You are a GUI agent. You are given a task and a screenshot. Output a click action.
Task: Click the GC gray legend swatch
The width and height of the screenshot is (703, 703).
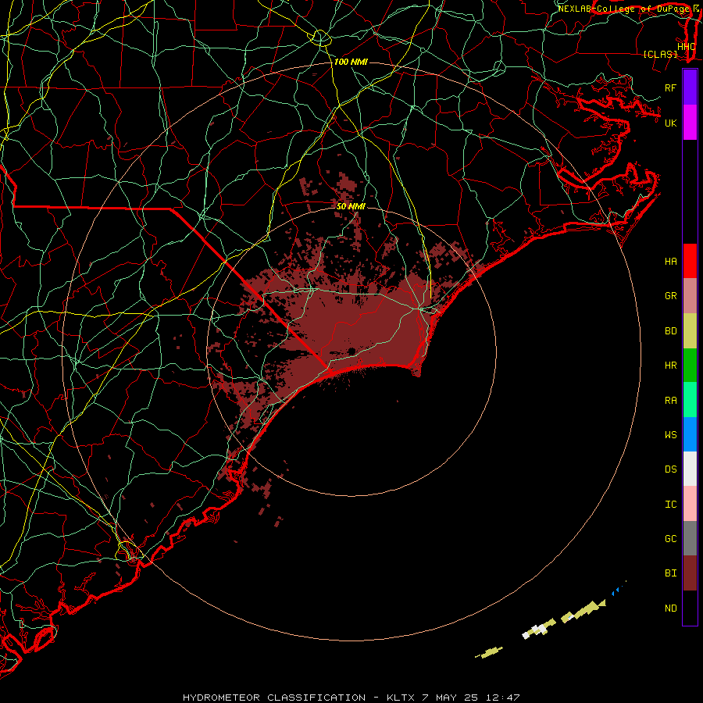point(690,538)
